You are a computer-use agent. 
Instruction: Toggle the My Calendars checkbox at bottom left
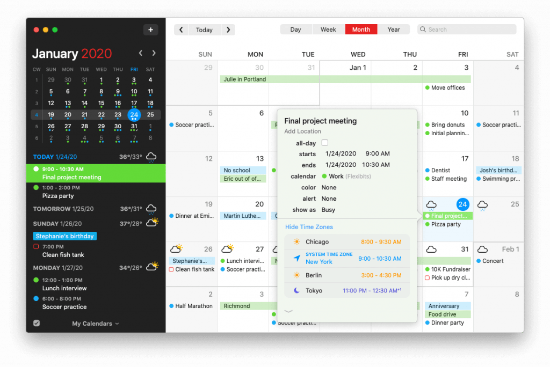tap(37, 324)
